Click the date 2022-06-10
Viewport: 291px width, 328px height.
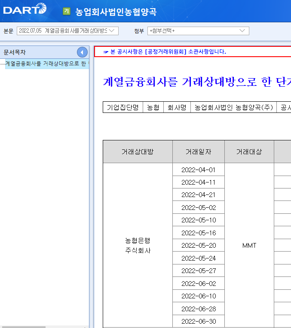[x=199, y=296]
